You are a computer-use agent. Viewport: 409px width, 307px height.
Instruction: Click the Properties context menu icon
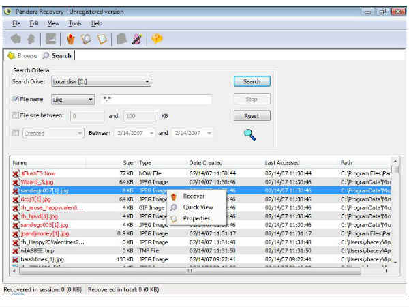point(174,218)
